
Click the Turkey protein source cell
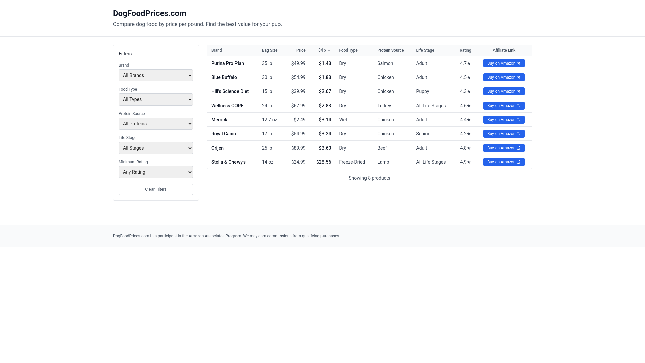384,106
